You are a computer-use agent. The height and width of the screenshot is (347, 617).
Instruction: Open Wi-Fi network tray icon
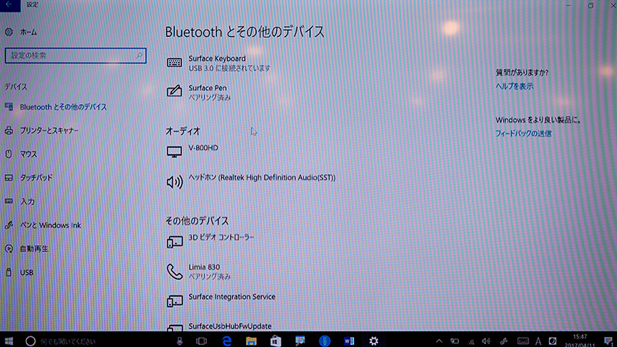pos(471,342)
